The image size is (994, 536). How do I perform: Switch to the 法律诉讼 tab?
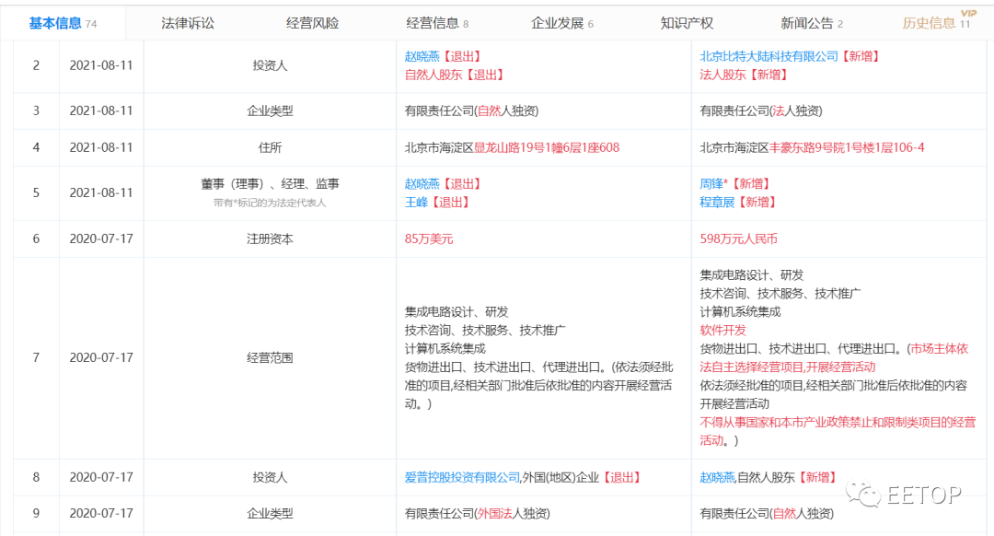click(188, 23)
